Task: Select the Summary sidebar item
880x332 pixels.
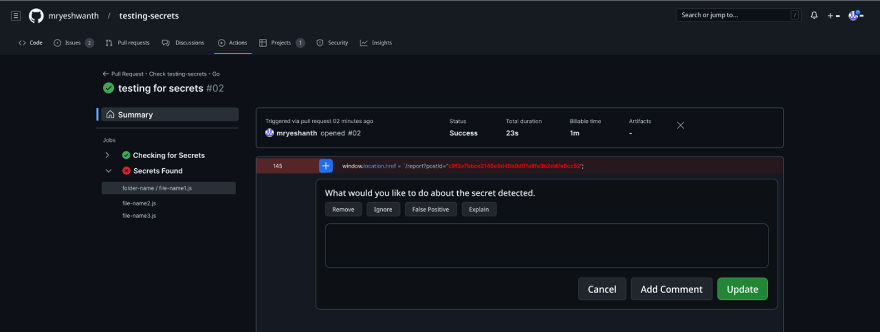Action: [169, 114]
